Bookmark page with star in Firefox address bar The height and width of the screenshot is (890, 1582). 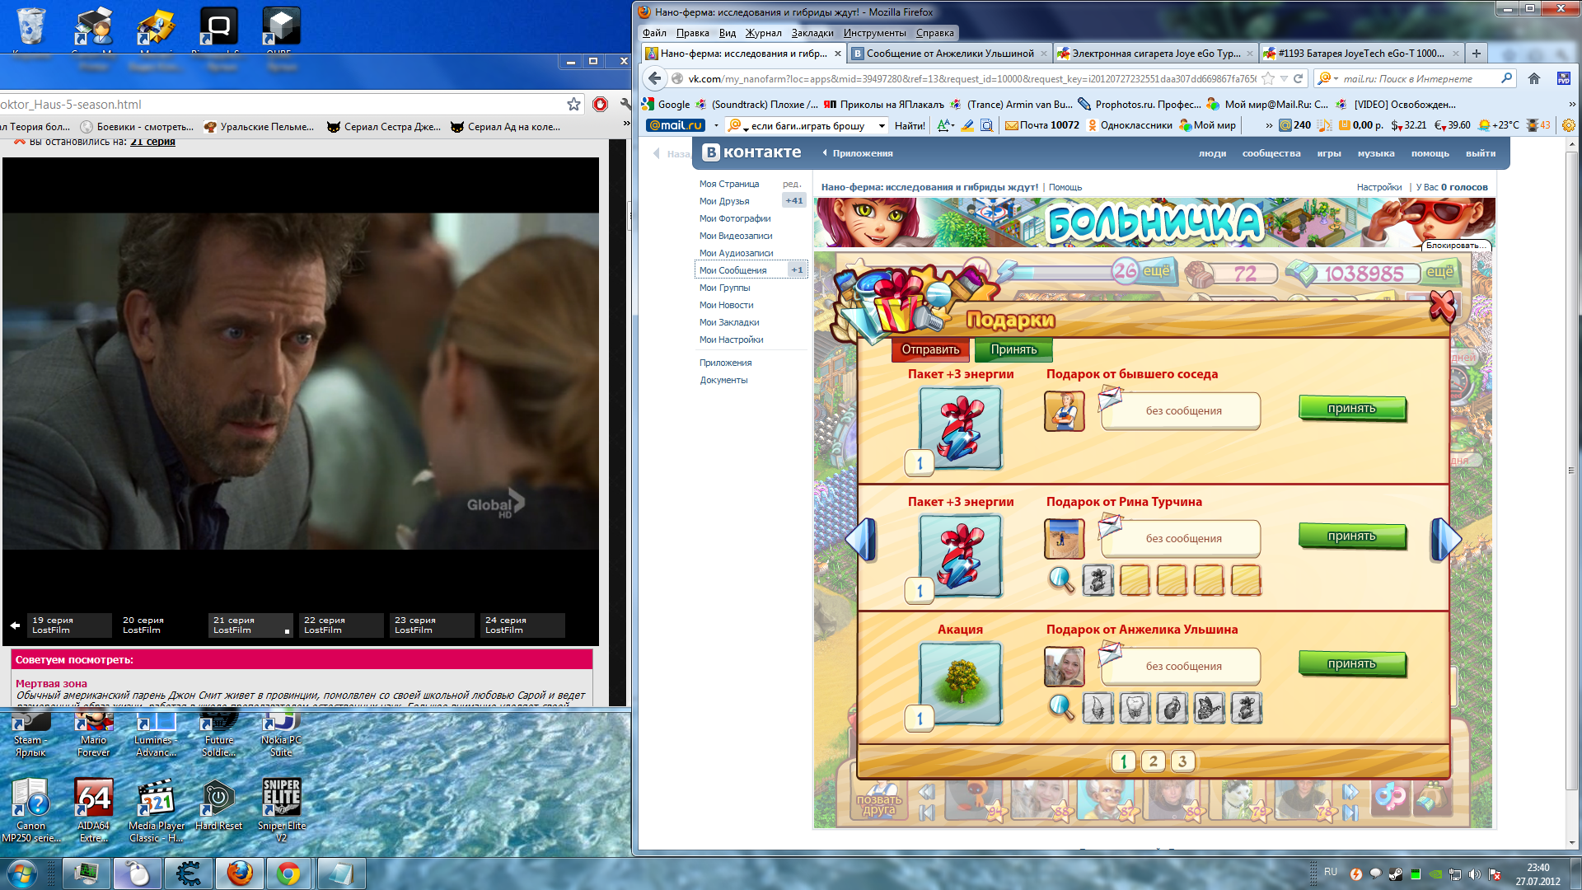click(1268, 78)
